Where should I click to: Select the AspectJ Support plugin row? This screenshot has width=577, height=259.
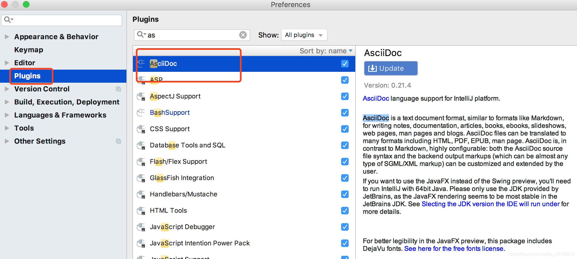(244, 96)
